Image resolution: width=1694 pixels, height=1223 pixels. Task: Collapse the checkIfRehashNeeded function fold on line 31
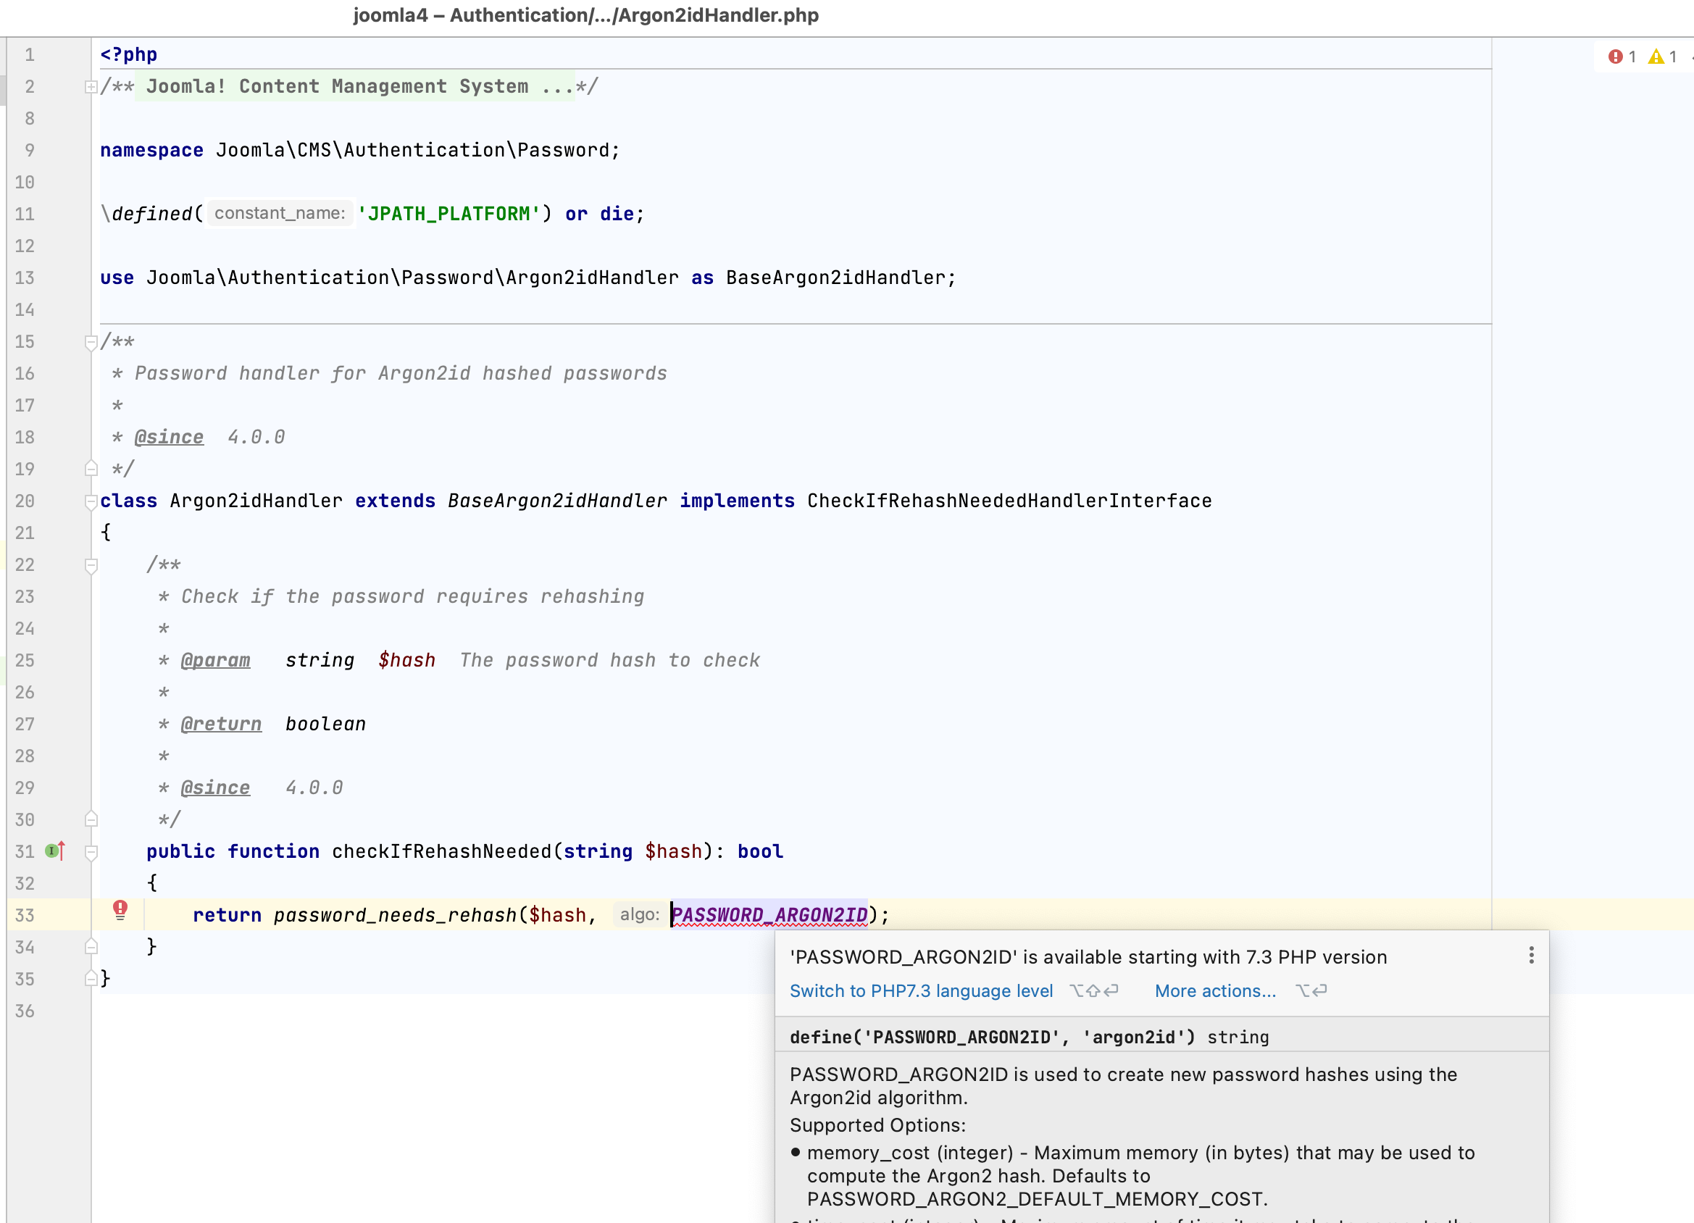click(91, 852)
